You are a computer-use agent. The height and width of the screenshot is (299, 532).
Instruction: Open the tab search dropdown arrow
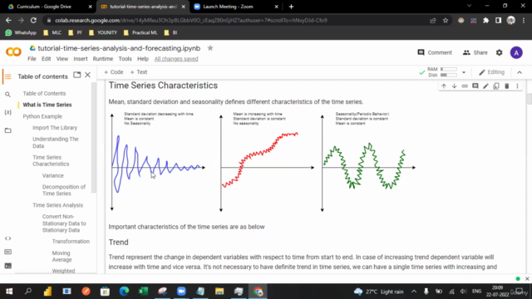tap(469, 6)
